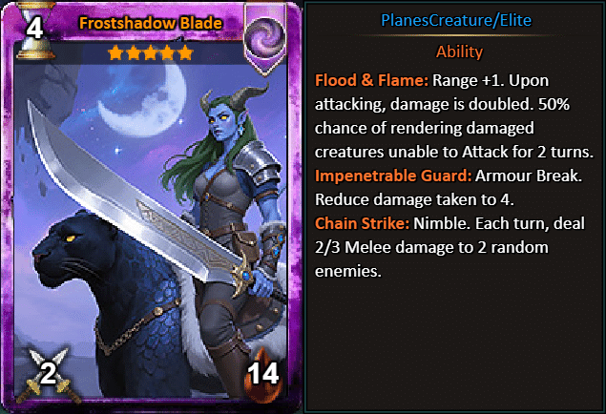Click the purple swirl Planes faction banner
This screenshot has width=606, height=414.
pos(265,38)
